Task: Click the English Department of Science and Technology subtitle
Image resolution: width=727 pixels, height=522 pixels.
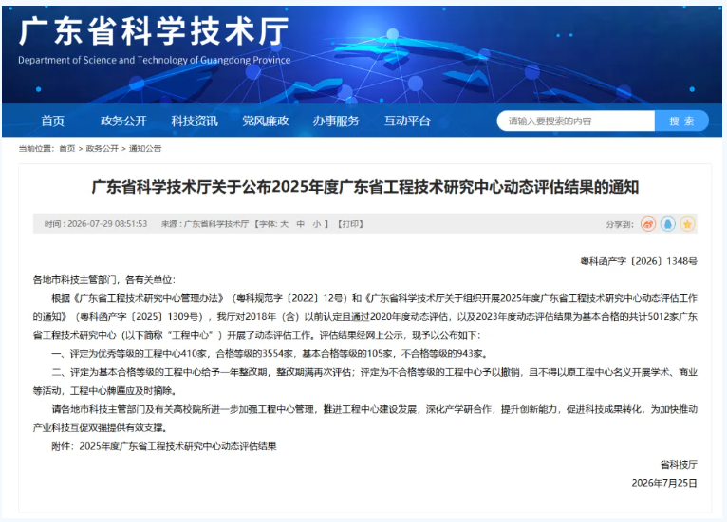Action: 155,60
